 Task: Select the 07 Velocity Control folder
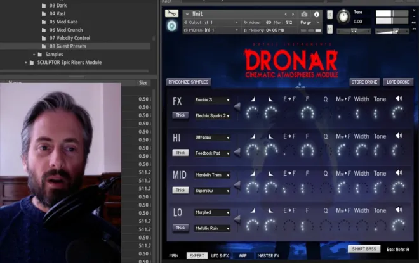click(70, 38)
